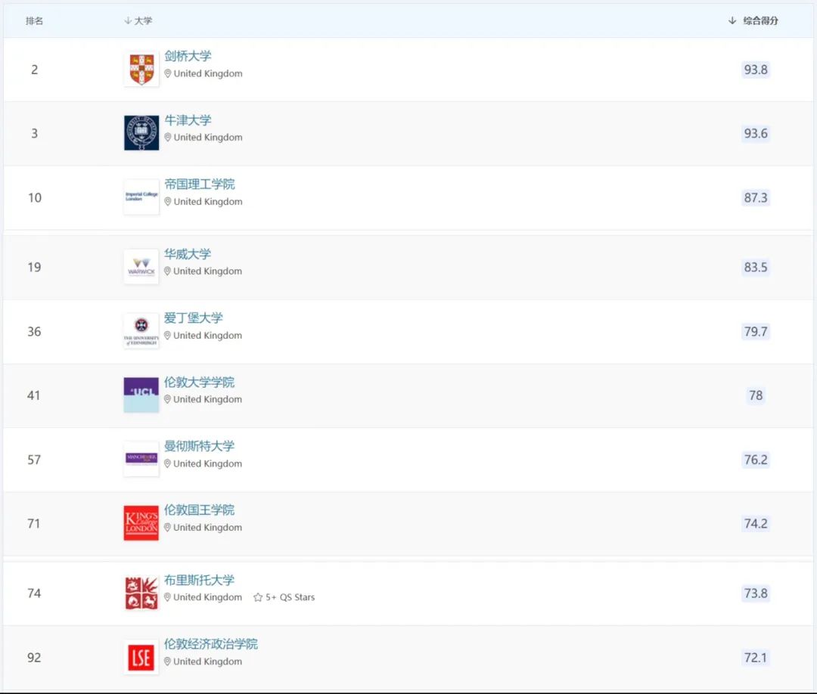The height and width of the screenshot is (694, 817).
Task: Click the University of Bristol logo
Action: tap(141, 593)
